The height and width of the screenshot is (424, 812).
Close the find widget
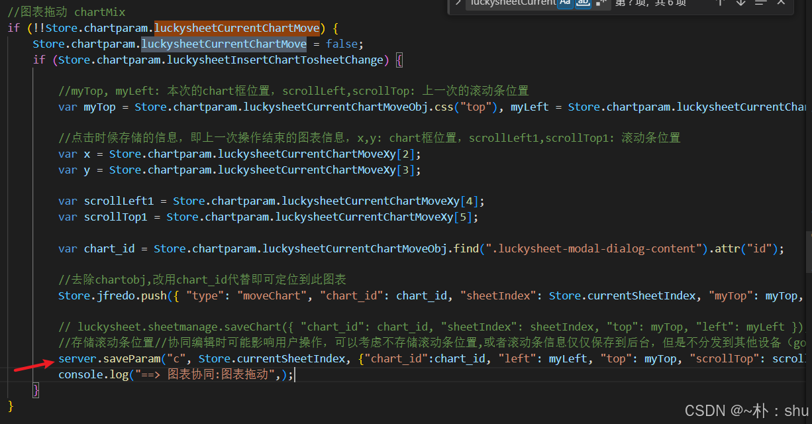click(x=781, y=3)
